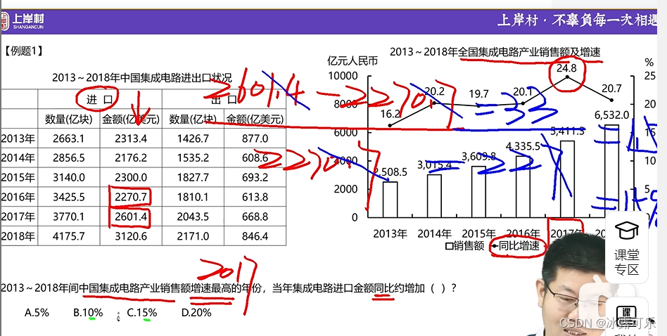Select answer option C.15%
The image size is (667, 336).
click(142, 313)
